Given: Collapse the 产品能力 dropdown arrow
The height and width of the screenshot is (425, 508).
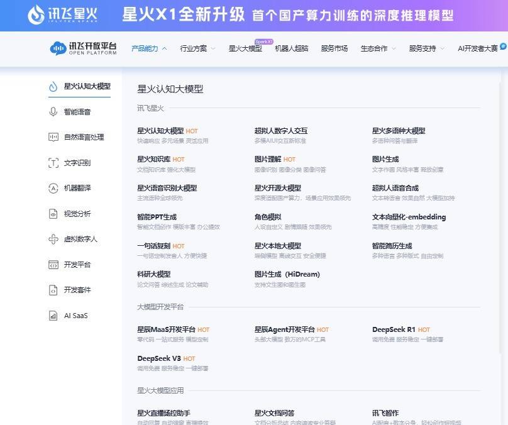Looking at the screenshot, I should [165, 48].
